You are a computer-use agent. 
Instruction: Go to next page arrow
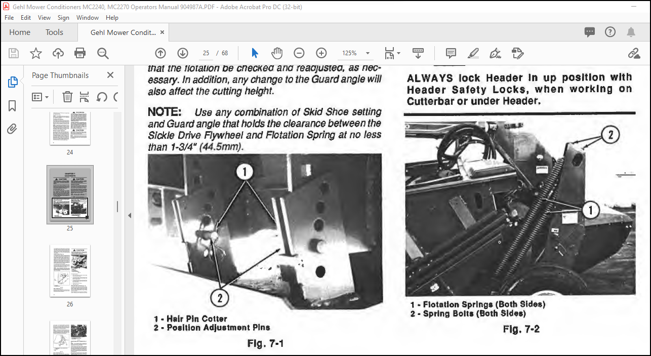(183, 53)
